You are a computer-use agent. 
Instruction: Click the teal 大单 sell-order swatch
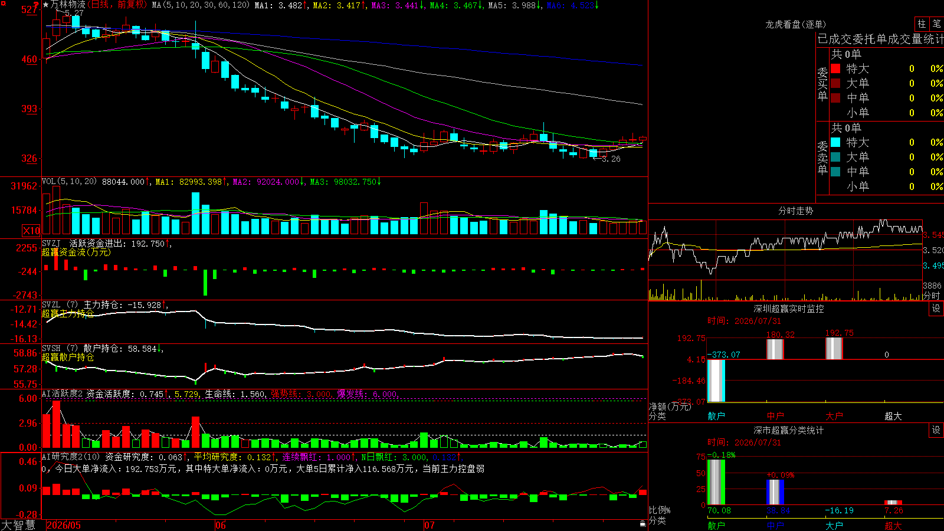(x=835, y=157)
